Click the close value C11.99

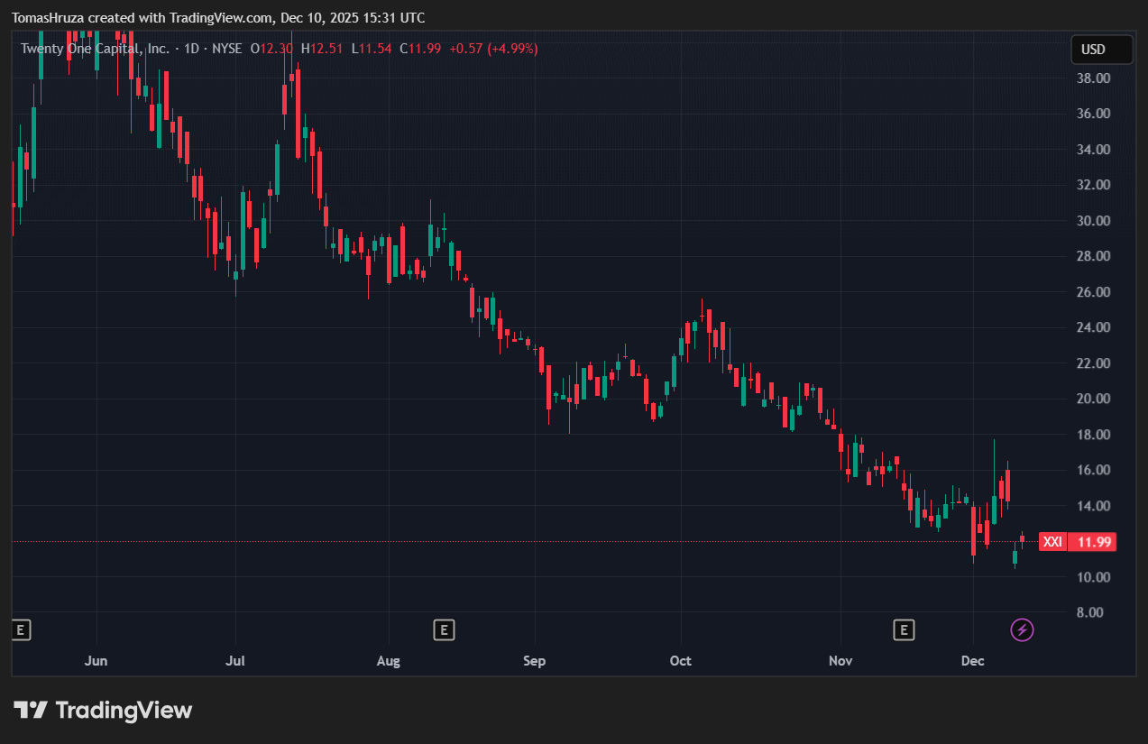pyautogui.click(x=420, y=49)
